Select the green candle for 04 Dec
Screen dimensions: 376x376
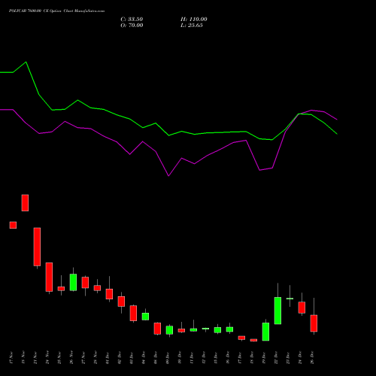[x=145, y=317]
